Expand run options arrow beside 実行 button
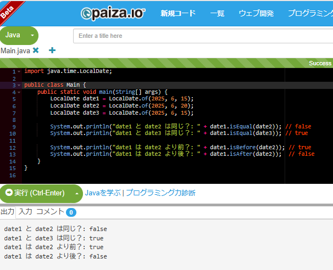Image resolution: width=333 pixels, height=270 pixels. tap(76, 193)
